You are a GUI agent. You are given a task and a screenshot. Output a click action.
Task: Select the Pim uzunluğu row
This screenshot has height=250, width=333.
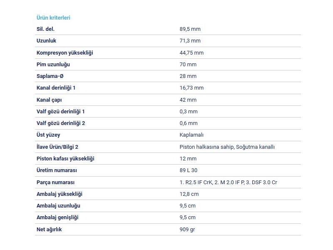[x=168, y=65]
